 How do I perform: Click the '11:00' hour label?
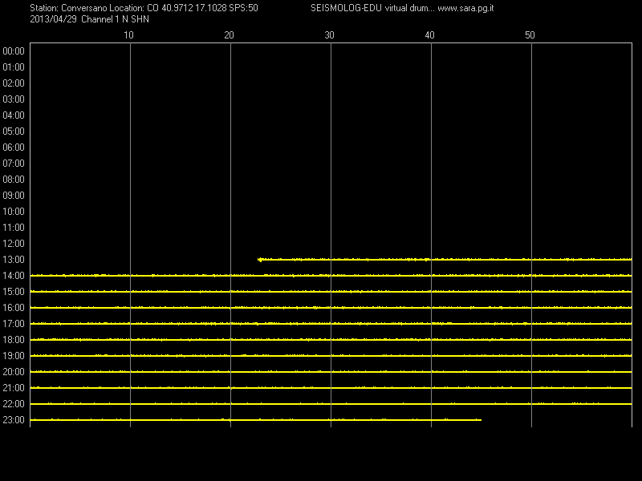[14, 228]
